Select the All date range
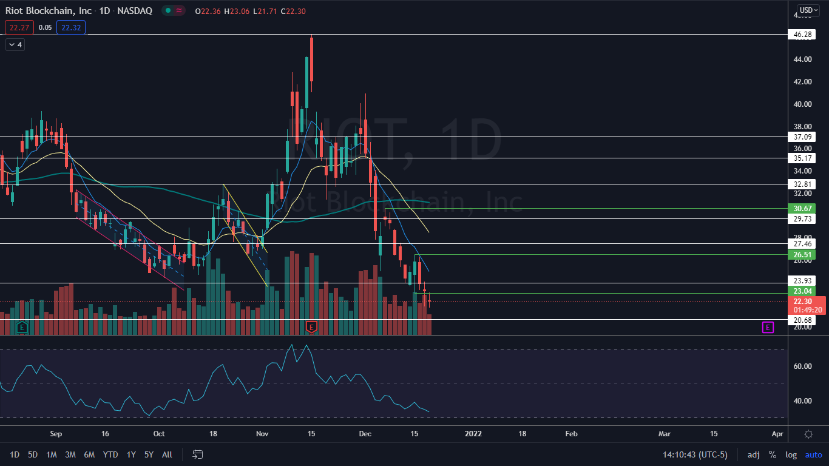The image size is (829, 466). click(x=167, y=454)
